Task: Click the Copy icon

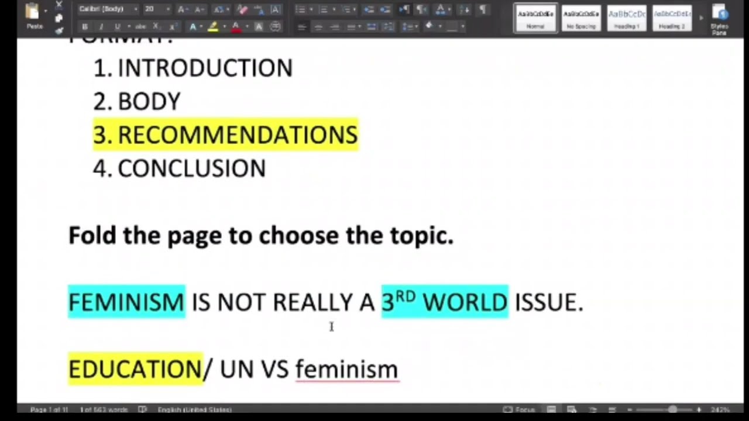Action: click(59, 18)
